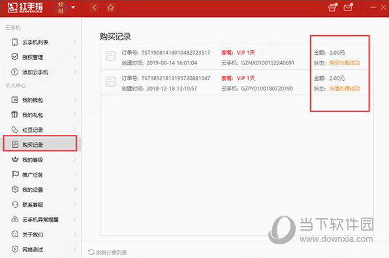Expand the account dropdown arrow beside avatar

point(73,7)
